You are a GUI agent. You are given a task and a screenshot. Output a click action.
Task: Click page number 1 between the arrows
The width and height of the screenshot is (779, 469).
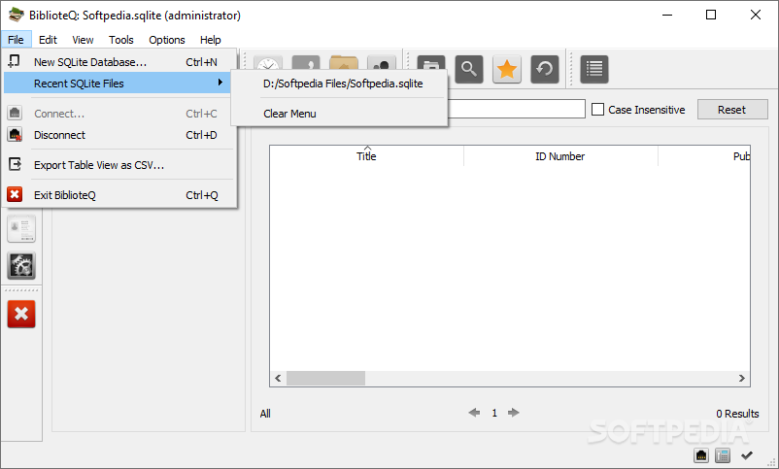click(x=494, y=413)
